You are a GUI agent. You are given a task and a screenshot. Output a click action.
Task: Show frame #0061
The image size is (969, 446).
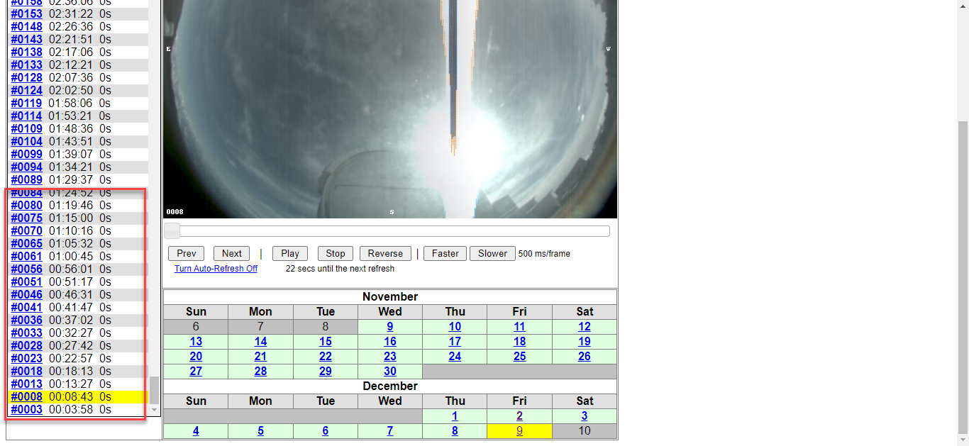pyautogui.click(x=27, y=256)
